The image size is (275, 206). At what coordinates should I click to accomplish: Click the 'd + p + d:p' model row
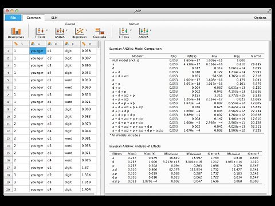[187, 111]
